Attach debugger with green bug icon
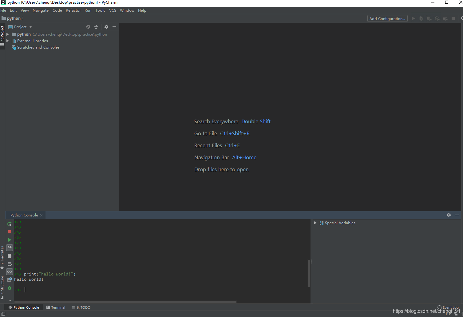The height and width of the screenshot is (317, 463). pos(10,288)
